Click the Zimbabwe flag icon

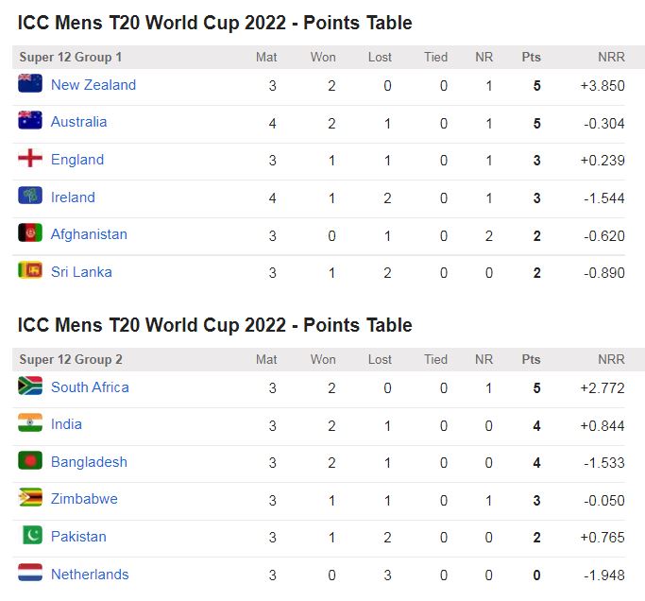click(x=30, y=498)
